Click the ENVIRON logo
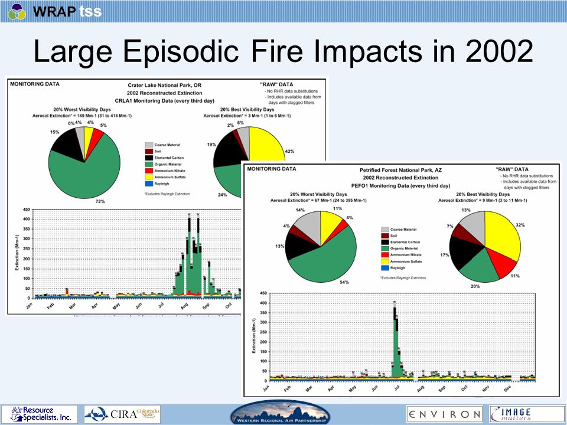This screenshot has width=567, height=425. pos(445,414)
